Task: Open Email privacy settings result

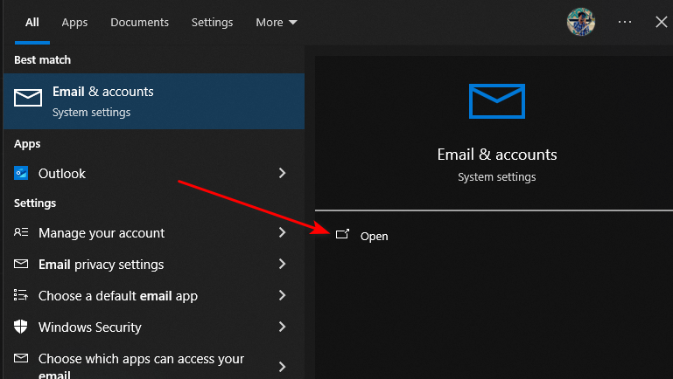Action: pos(154,264)
